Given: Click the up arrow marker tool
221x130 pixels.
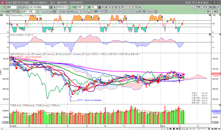Looking at the screenshot, I should click(111, 12).
